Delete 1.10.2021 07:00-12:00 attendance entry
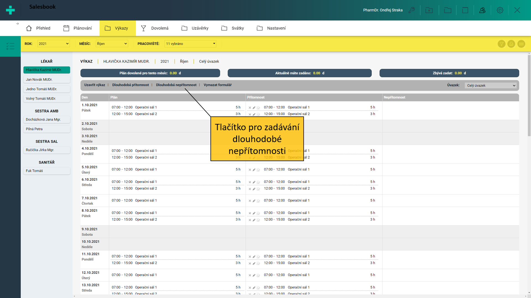Screen dimensions: 531x298 pos(250,108)
